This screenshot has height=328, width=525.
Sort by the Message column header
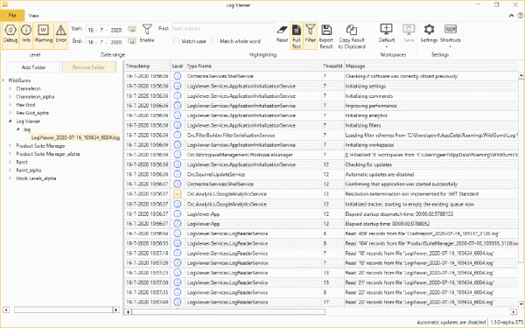click(431, 66)
